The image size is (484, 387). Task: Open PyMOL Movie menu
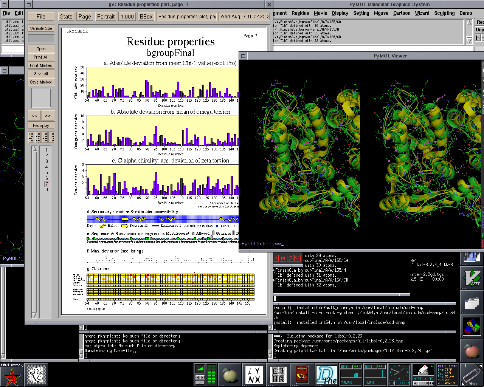click(320, 13)
